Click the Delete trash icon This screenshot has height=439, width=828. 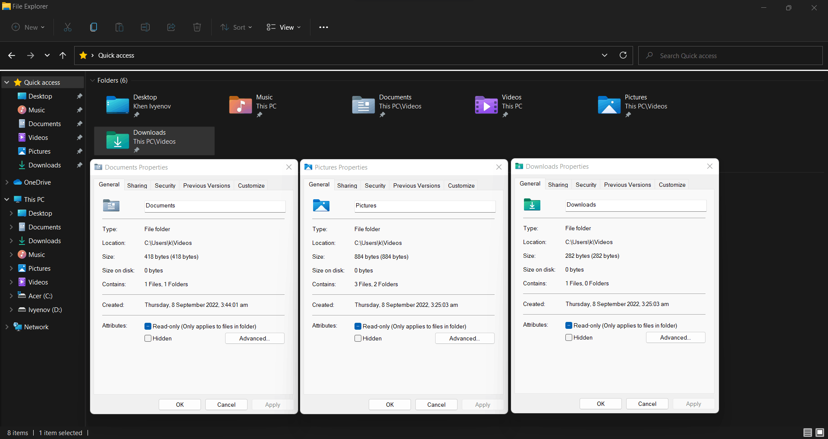click(x=197, y=27)
